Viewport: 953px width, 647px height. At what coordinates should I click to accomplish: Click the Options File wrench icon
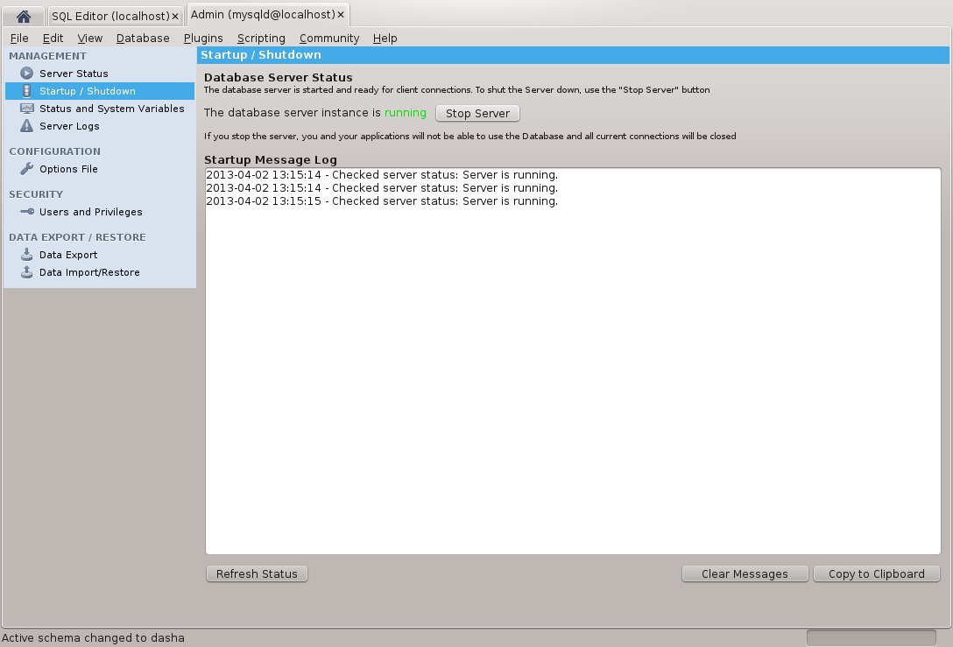(x=27, y=169)
